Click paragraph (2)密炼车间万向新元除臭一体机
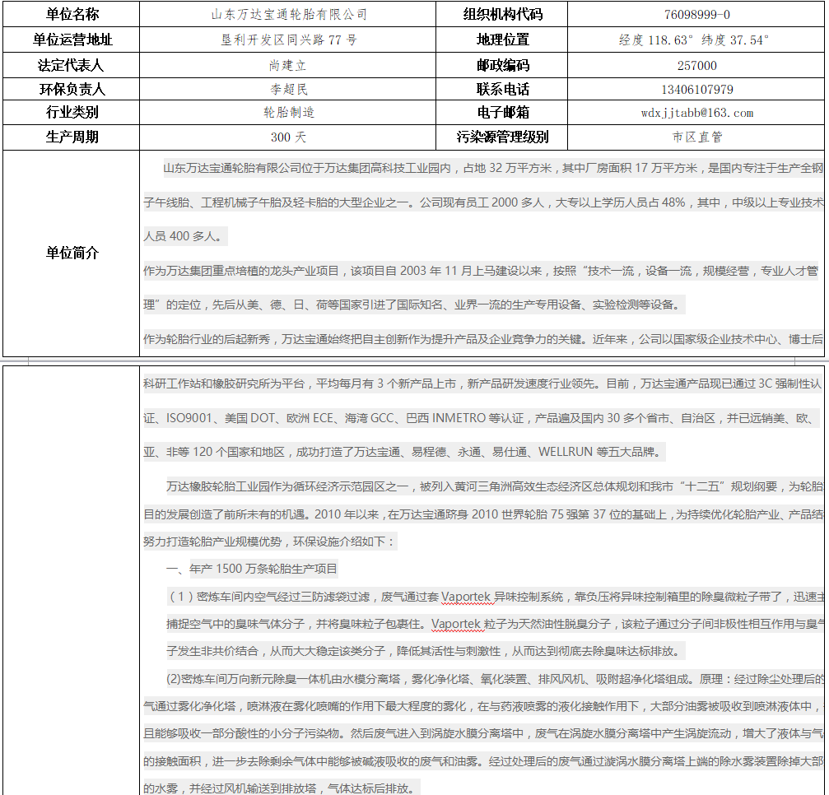The width and height of the screenshot is (829, 795). pos(495,679)
